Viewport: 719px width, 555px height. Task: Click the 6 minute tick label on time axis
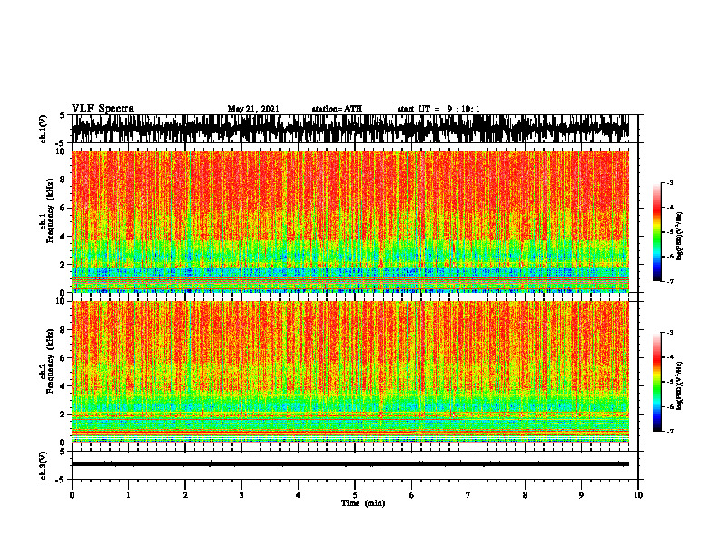(412, 495)
